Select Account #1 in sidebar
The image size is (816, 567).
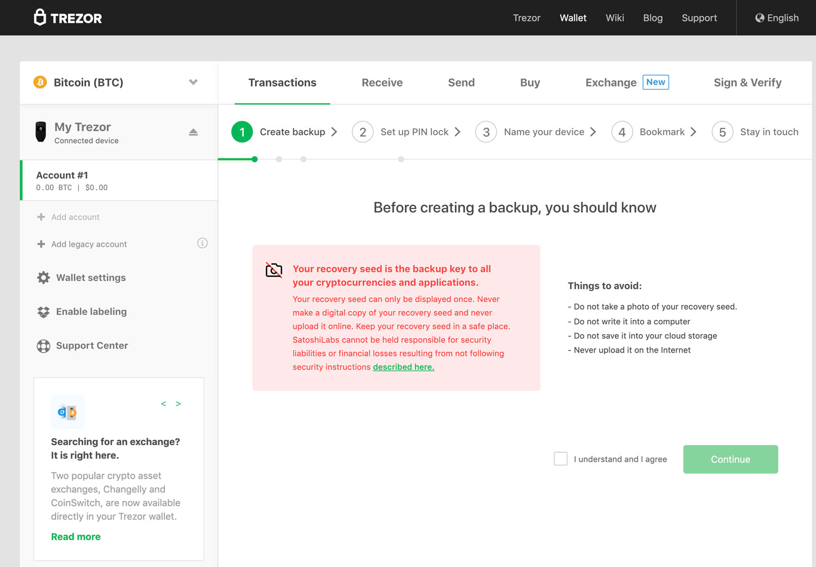pyautogui.click(x=119, y=181)
